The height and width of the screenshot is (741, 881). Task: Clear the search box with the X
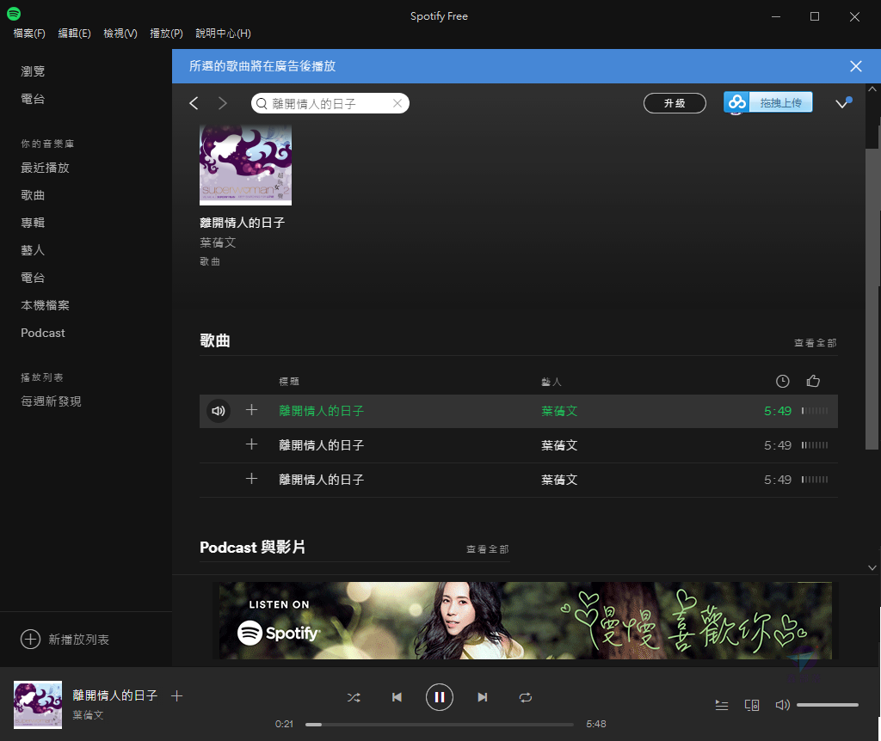click(x=397, y=103)
